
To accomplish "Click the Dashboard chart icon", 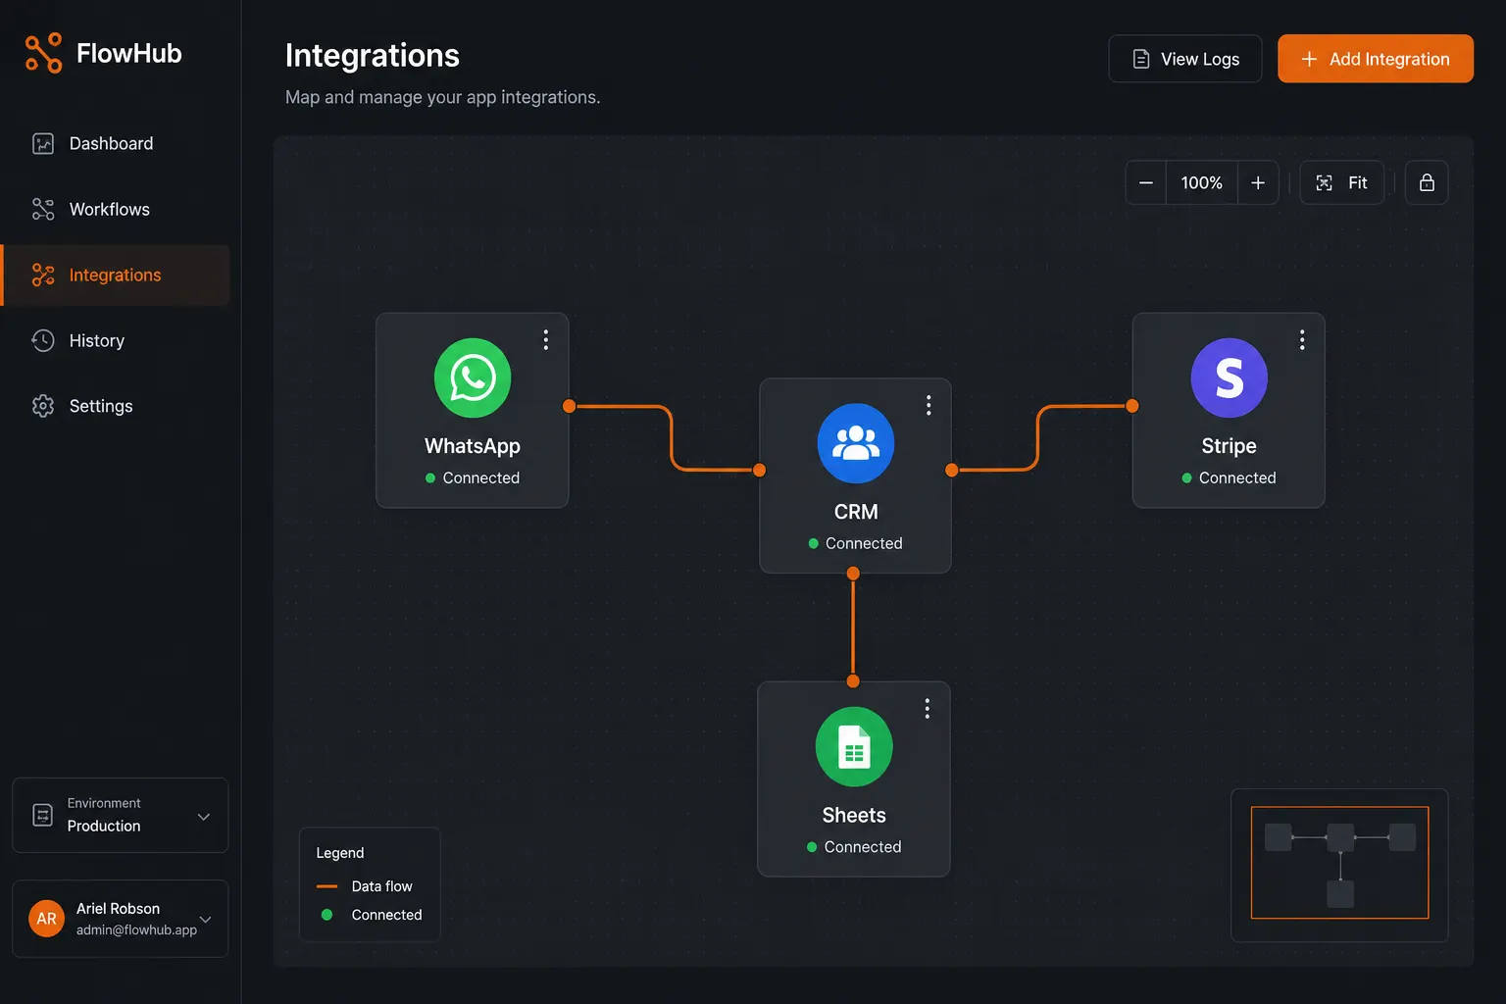I will [43, 144].
